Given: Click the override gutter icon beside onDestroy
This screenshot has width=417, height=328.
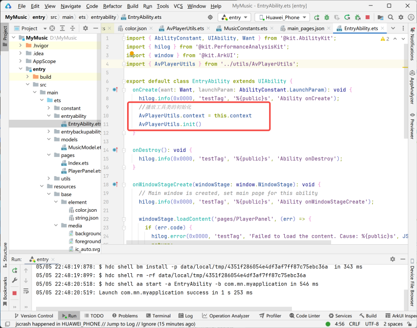Looking at the screenshot, I should point(115,150).
